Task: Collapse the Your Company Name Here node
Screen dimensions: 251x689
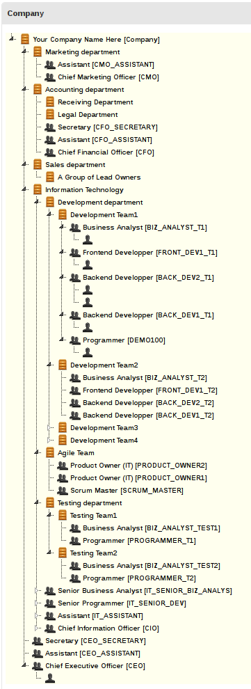Action: pos(12,40)
